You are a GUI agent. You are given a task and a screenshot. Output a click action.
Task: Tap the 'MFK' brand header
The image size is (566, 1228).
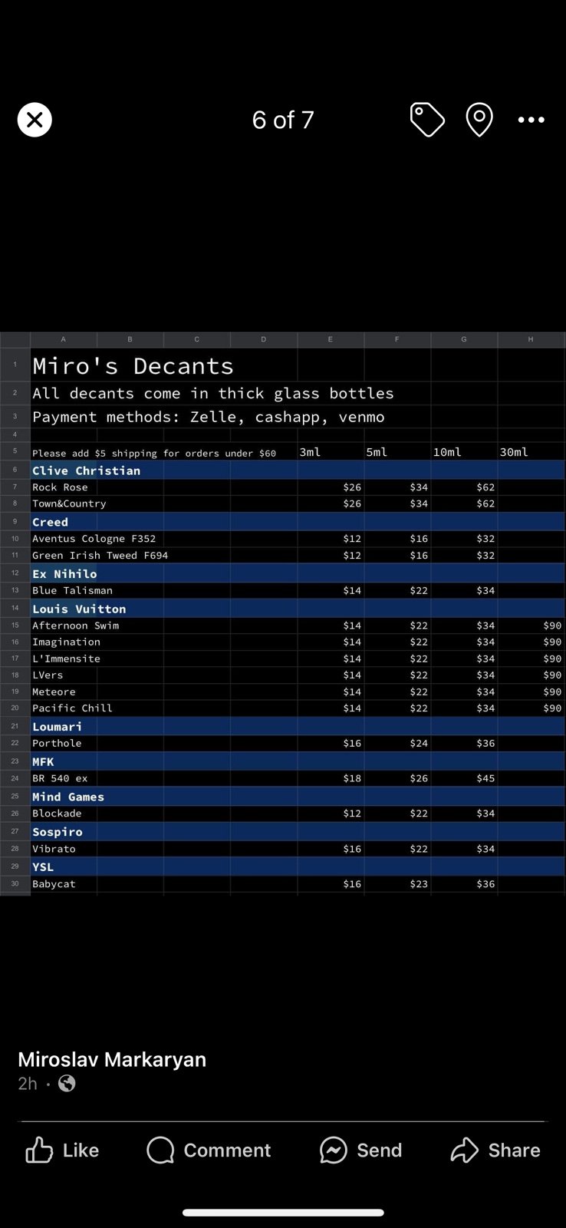(43, 761)
